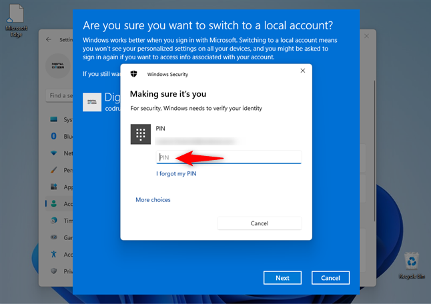
Task: Close the Settings window
Action: click(366, 36)
